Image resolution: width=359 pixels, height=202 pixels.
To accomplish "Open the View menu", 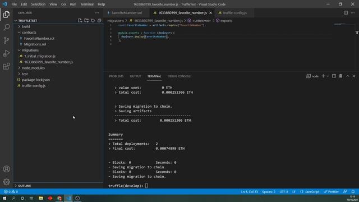I will pos(53,4).
